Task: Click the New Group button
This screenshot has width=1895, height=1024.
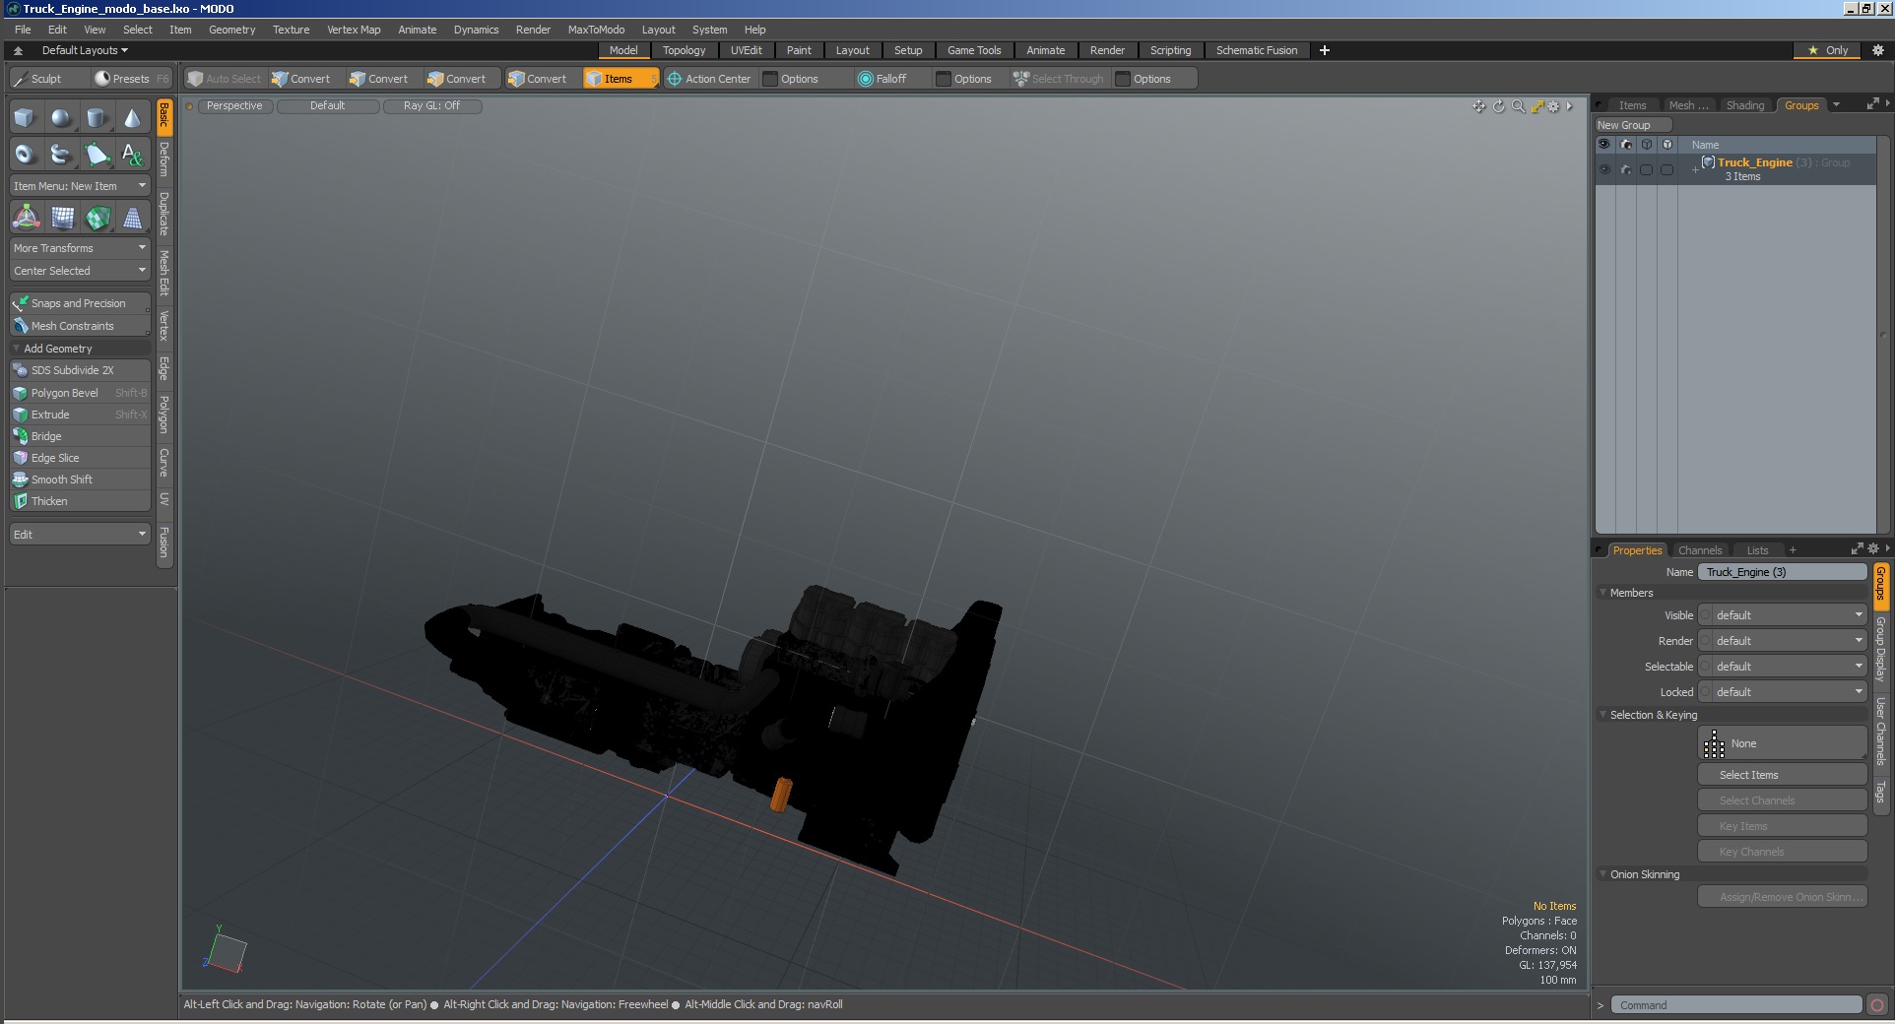Action: pyautogui.click(x=1633, y=125)
